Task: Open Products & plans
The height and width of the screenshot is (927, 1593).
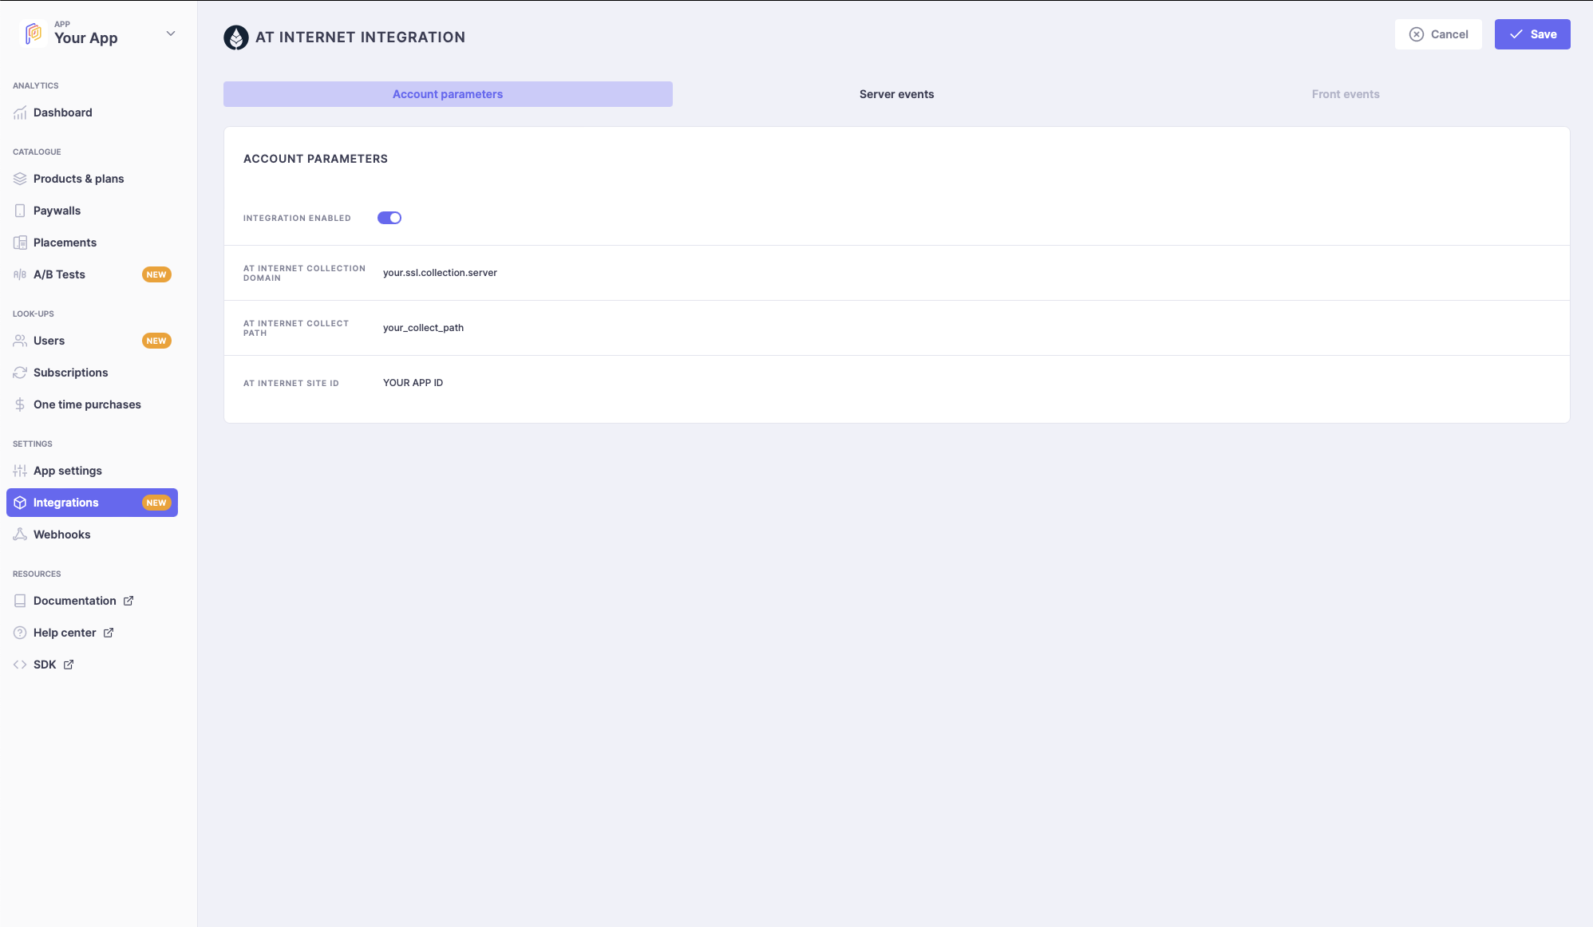Action: (79, 179)
